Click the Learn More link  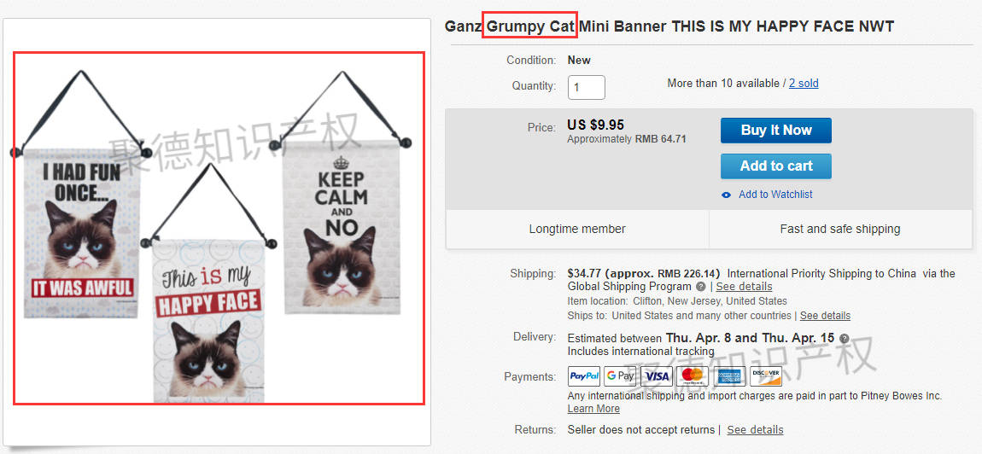coord(593,408)
